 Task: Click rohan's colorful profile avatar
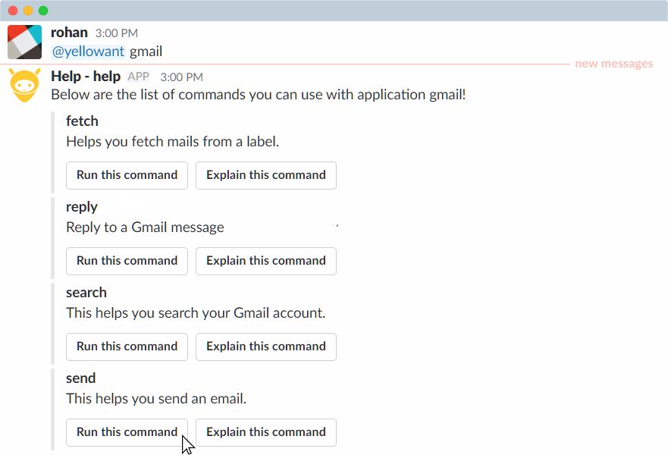[x=25, y=42]
